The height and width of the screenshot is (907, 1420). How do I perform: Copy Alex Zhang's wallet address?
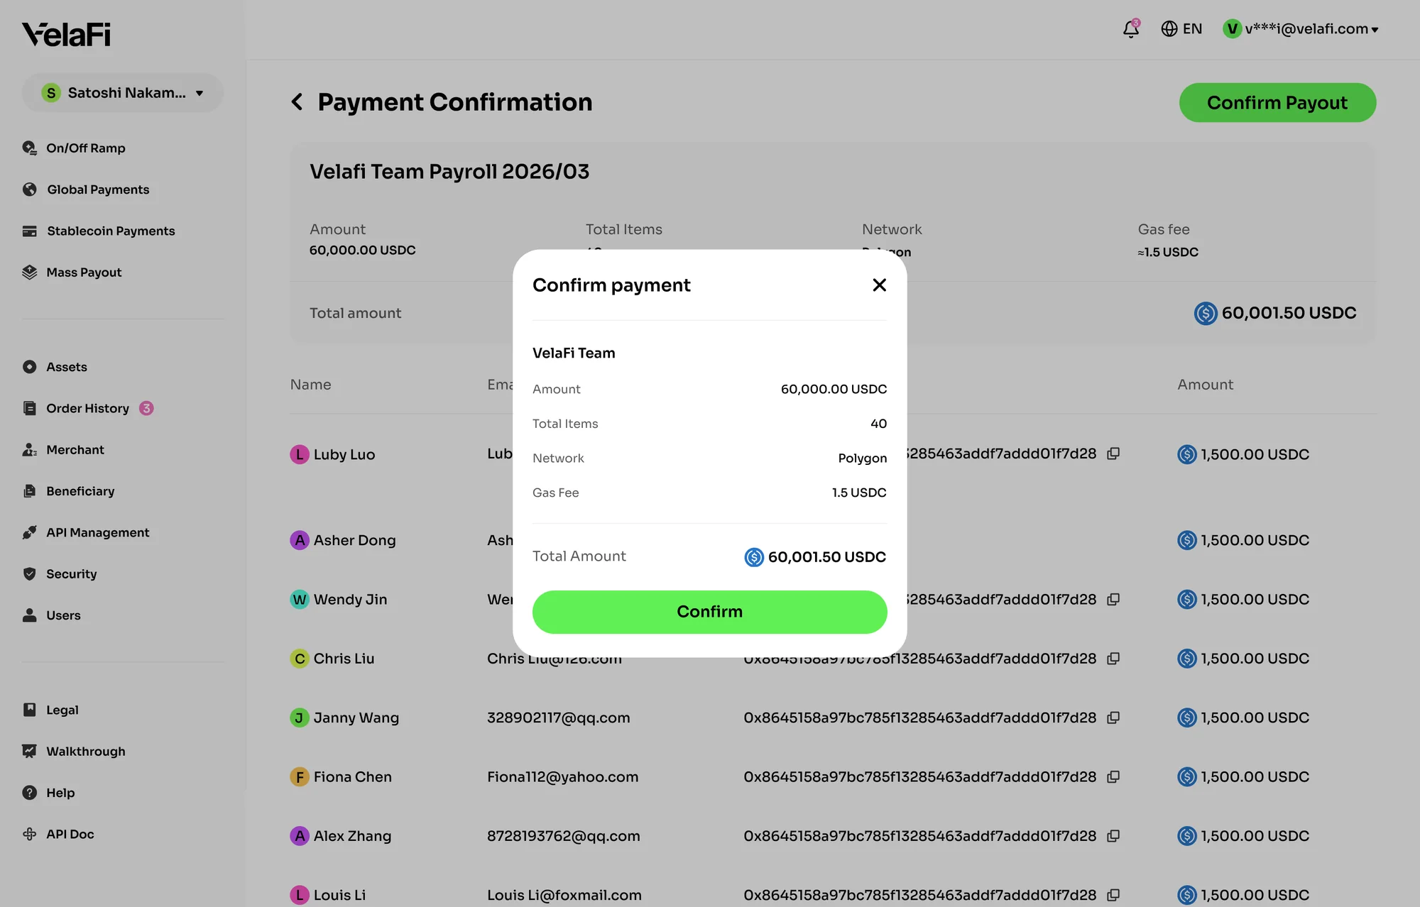1113,836
